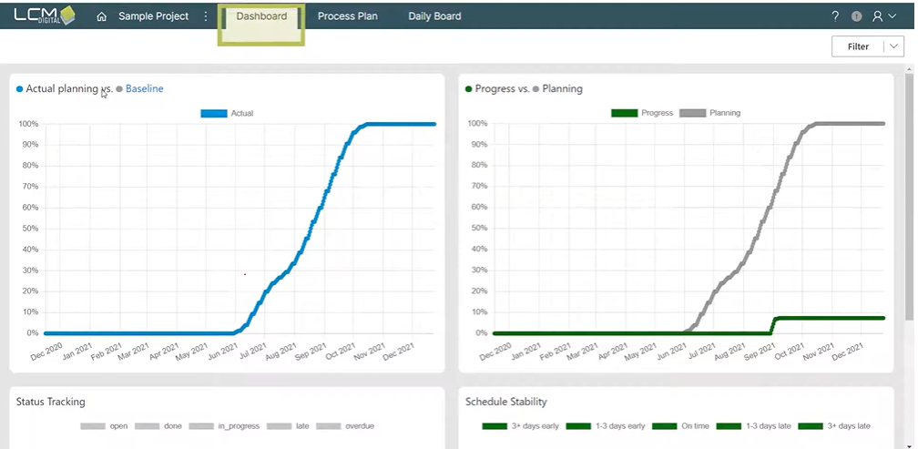Go to home via house icon
Image resolution: width=918 pixels, height=449 pixels.
101,16
